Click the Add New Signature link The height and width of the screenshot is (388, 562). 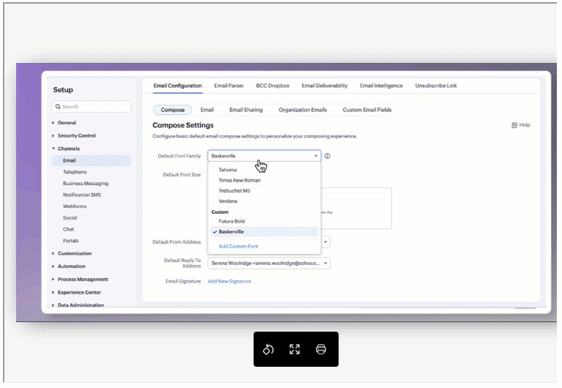[x=229, y=282]
